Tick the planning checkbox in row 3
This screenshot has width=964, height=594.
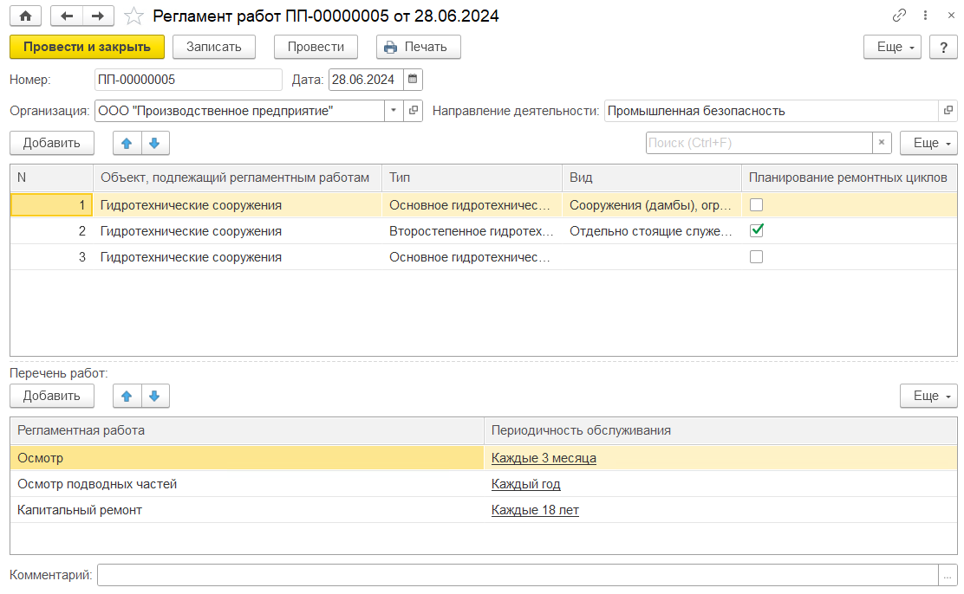756,257
